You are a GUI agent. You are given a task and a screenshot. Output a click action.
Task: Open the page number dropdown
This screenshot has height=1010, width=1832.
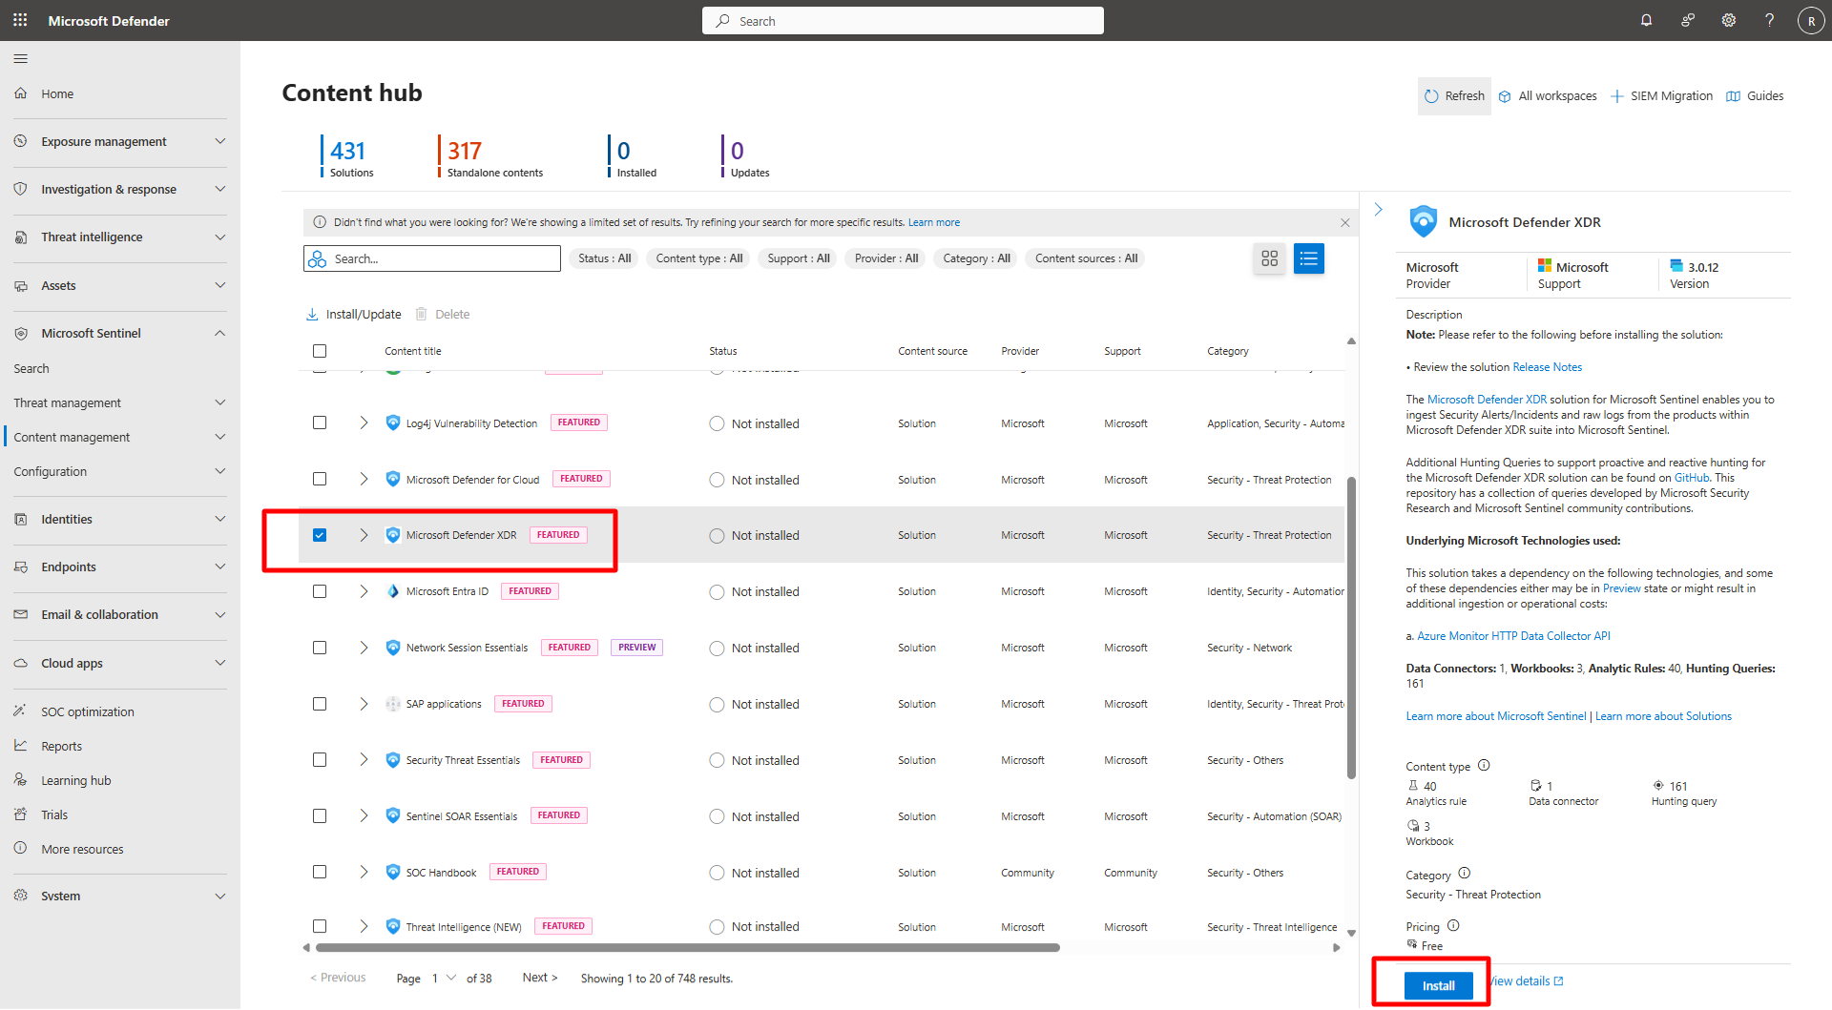445,978
